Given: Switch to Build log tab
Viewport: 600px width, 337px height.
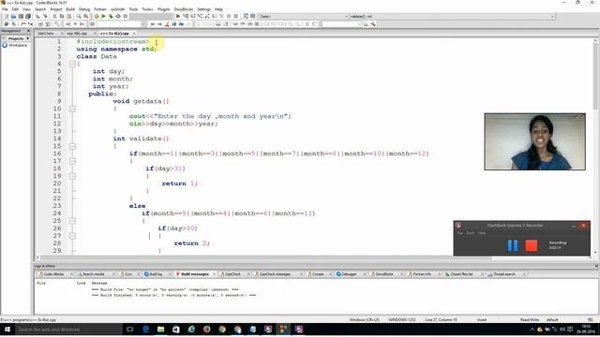Looking at the screenshot, I should (156, 274).
